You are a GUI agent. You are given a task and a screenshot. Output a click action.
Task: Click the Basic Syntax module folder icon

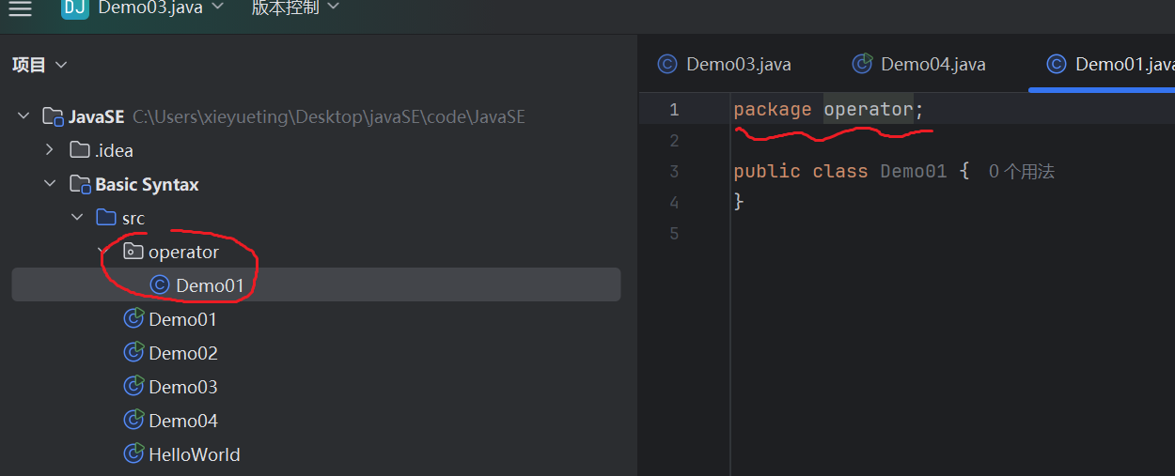[x=80, y=184]
